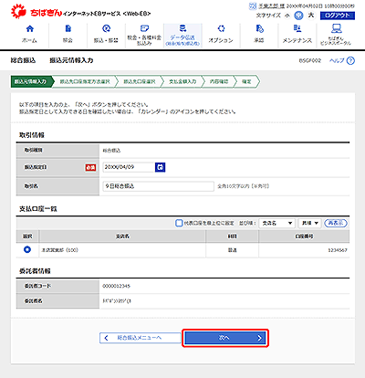
Task: Open the tax and fees payment icon
Action: [x=144, y=29]
